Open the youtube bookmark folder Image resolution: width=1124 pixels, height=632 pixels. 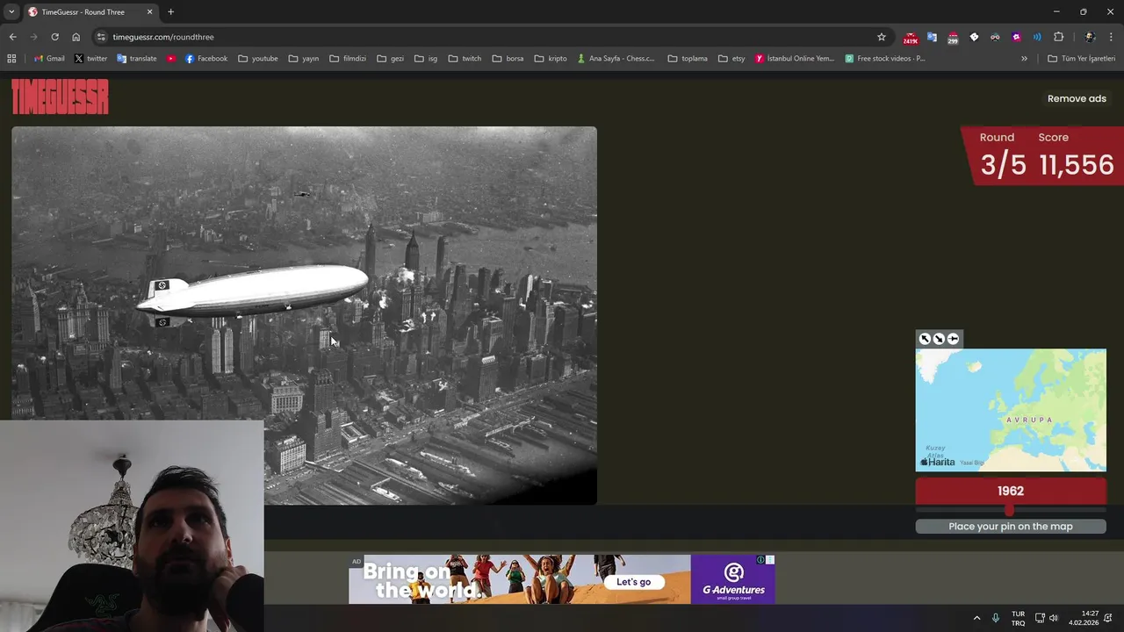click(258, 59)
